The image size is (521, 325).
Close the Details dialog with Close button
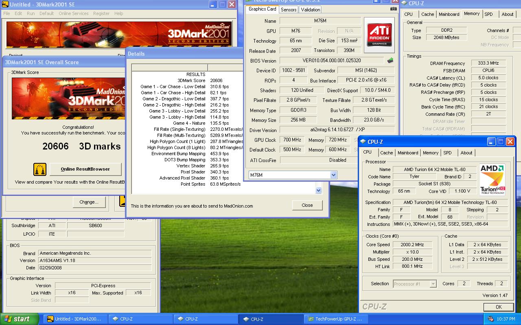(x=307, y=205)
